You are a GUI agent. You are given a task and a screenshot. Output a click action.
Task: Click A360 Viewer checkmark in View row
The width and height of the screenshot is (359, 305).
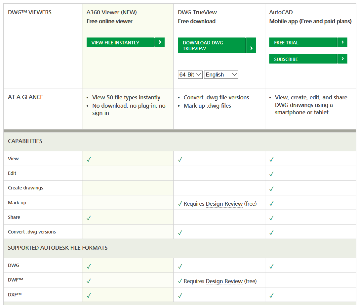click(89, 159)
